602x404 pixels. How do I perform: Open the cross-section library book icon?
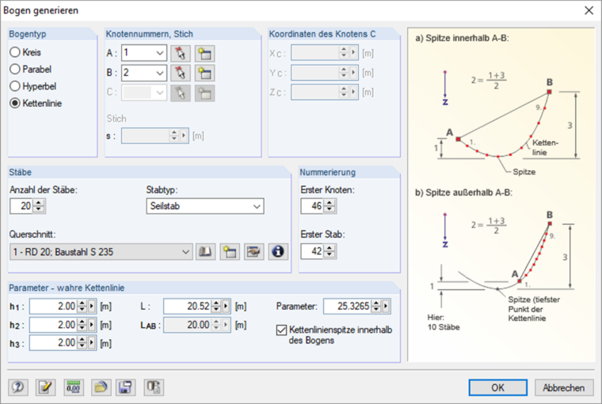[x=205, y=252]
